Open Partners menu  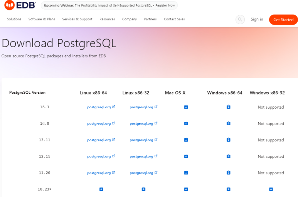[150, 19]
